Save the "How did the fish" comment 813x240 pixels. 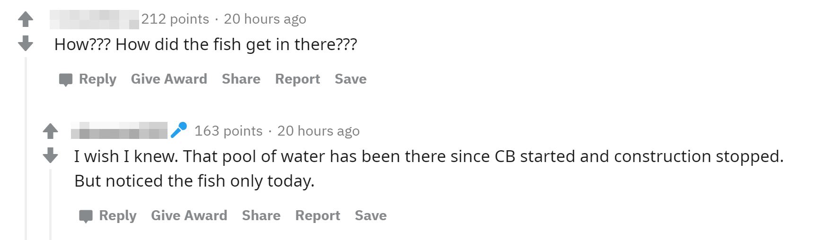pyautogui.click(x=350, y=79)
